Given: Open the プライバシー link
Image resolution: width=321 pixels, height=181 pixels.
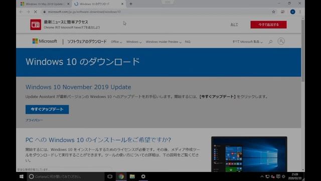Looking at the screenshot, I should [x=34, y=120].
